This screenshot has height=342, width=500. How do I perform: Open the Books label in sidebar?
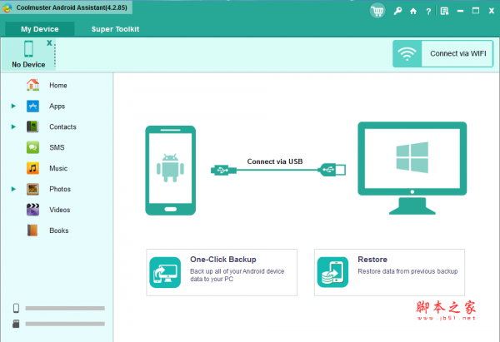[x=59, y=230]
